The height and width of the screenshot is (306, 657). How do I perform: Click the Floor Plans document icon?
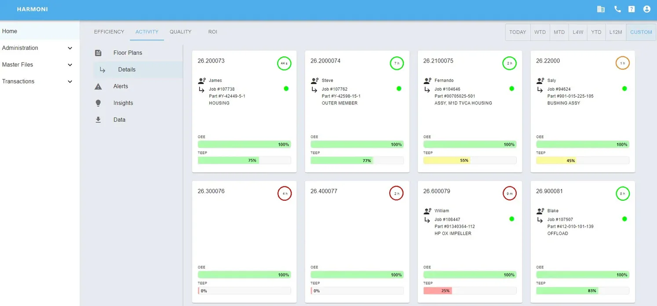click(x=98, y=53)
